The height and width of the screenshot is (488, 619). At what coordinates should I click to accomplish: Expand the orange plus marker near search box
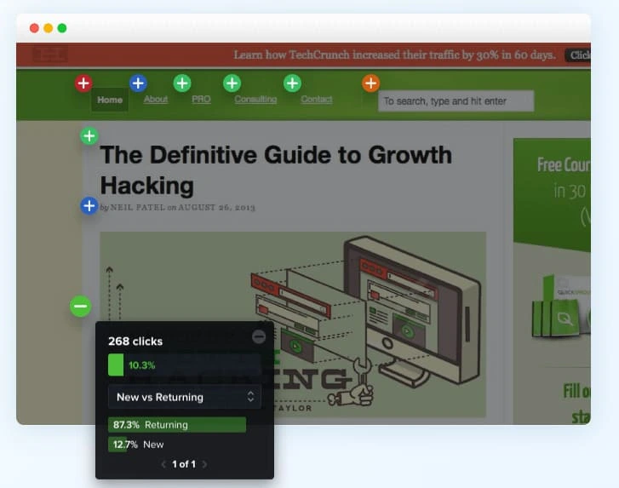coord(370,83)
